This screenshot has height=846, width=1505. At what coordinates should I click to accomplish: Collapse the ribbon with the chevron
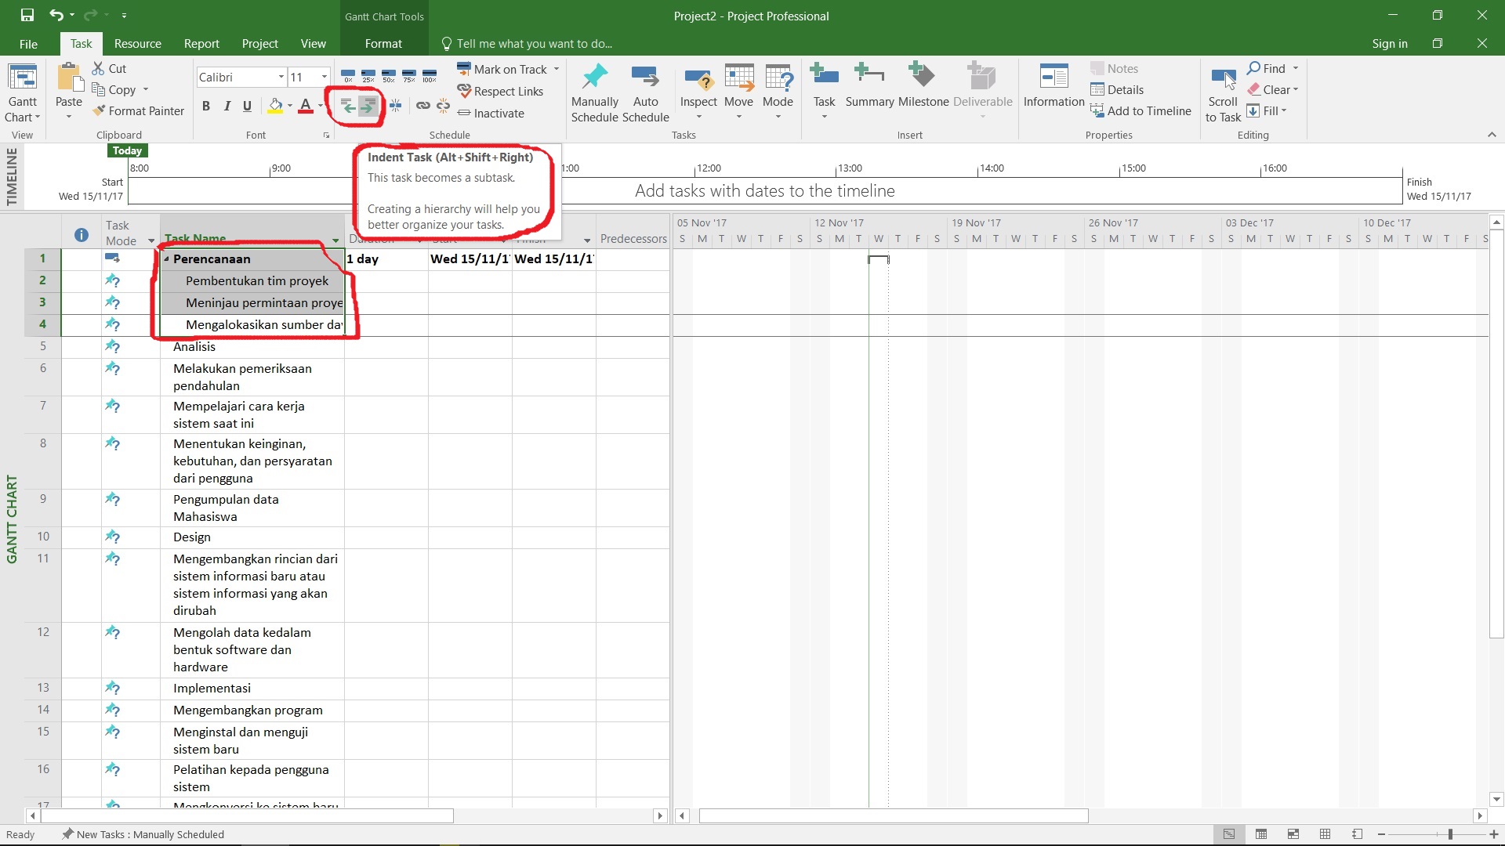(1492, 135)
